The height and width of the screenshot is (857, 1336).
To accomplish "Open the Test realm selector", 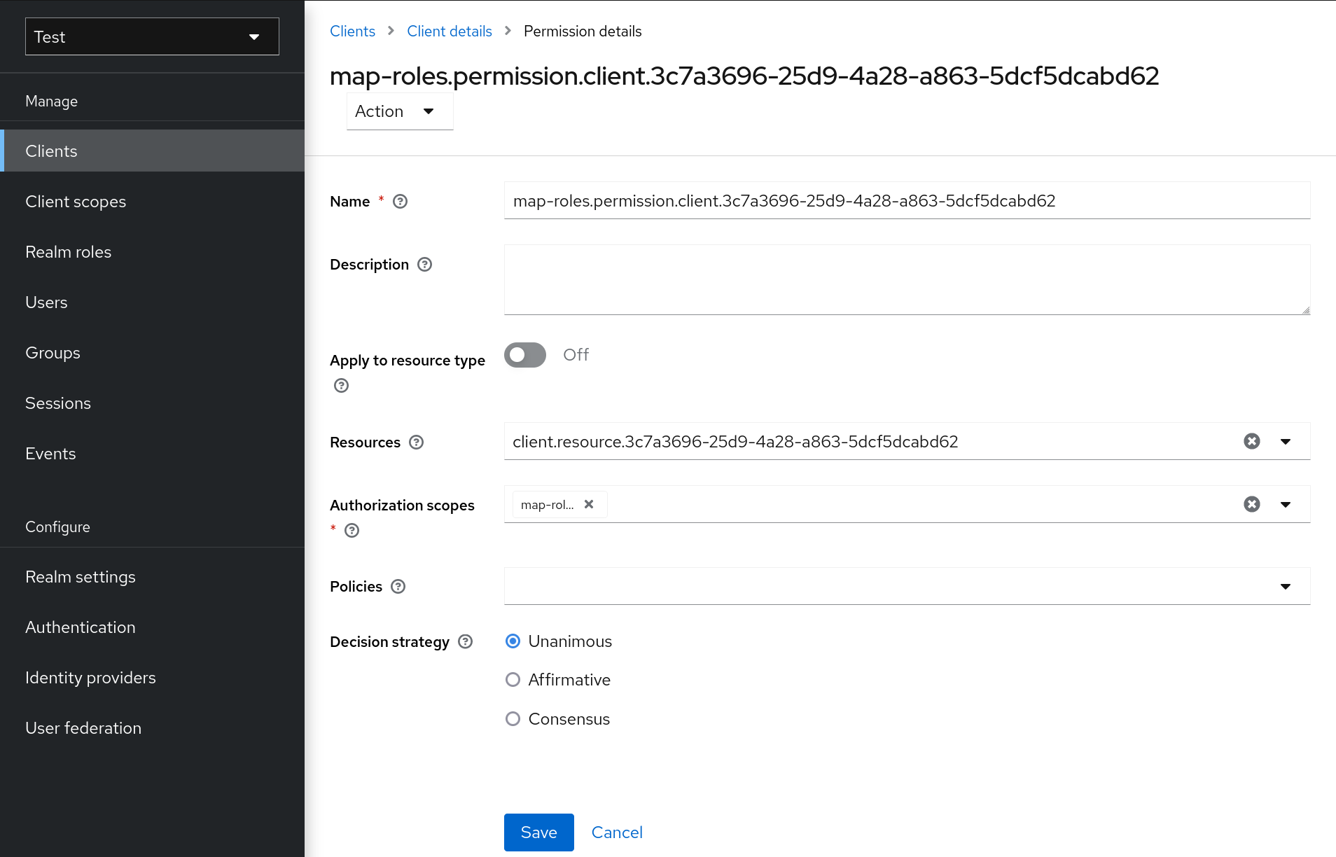I will click(152, 36).
